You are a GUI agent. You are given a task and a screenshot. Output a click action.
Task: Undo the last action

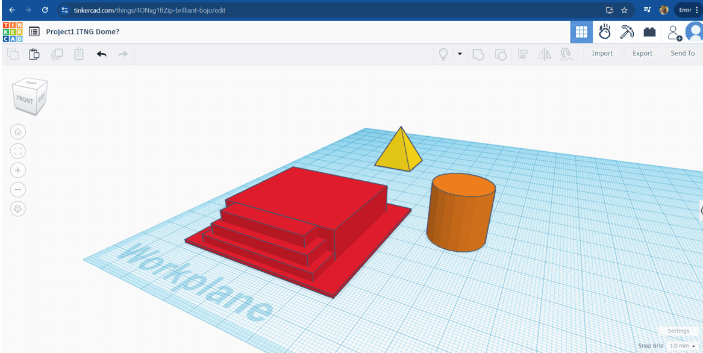pos(102,54)
